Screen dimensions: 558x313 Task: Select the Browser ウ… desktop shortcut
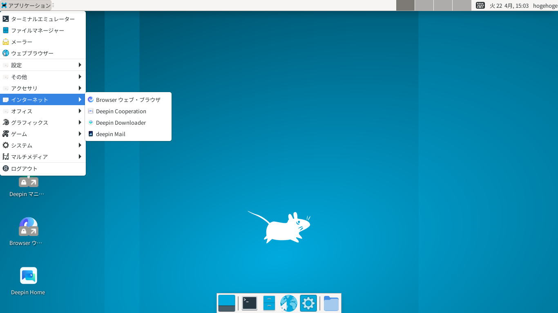click(28, 231)
